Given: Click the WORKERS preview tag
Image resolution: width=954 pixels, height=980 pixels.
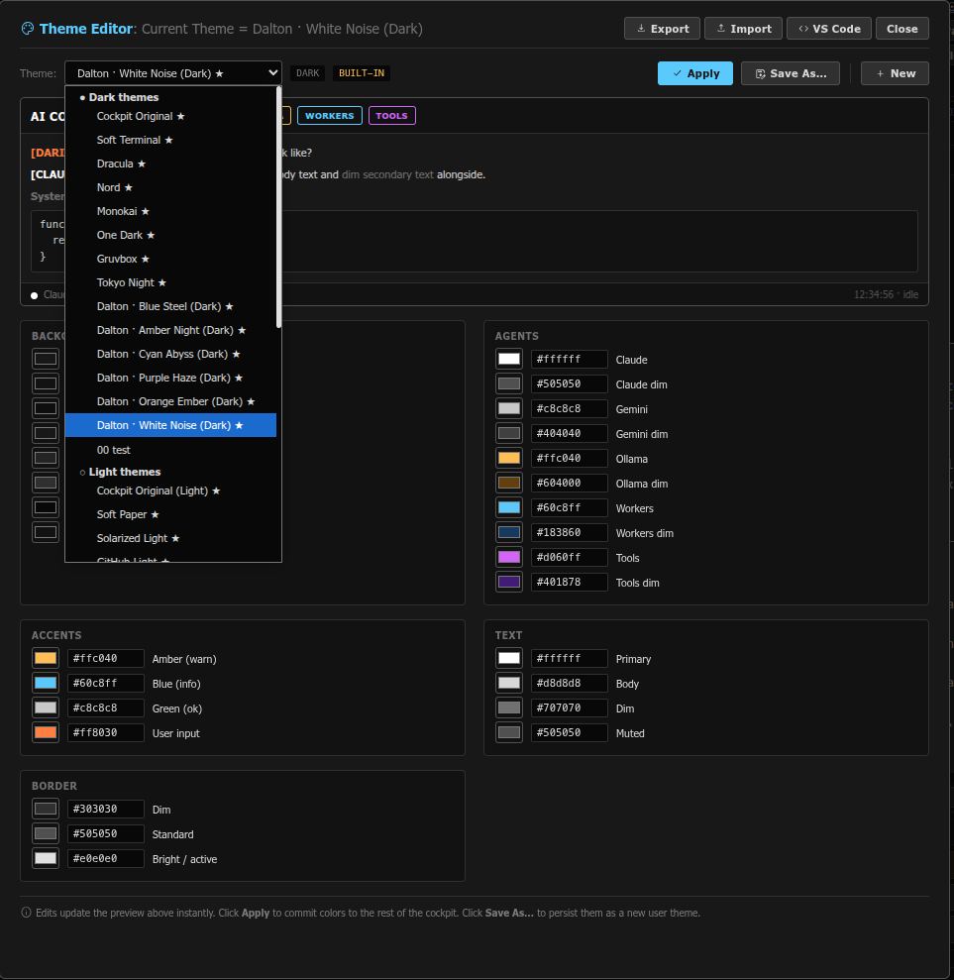Looking at the screenshot, I should pos(329,116).
